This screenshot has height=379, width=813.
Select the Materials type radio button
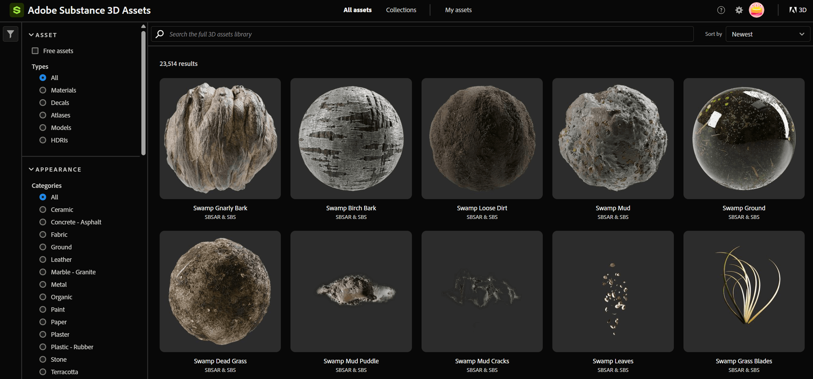[43, 90]
